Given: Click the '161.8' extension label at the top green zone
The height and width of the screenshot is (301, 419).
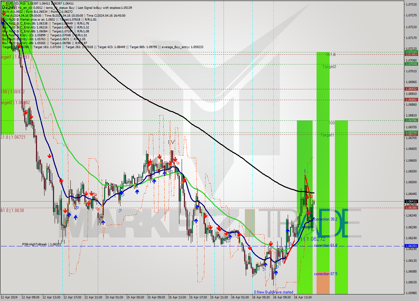Looking at the screenshot, I should coord(331,54).
